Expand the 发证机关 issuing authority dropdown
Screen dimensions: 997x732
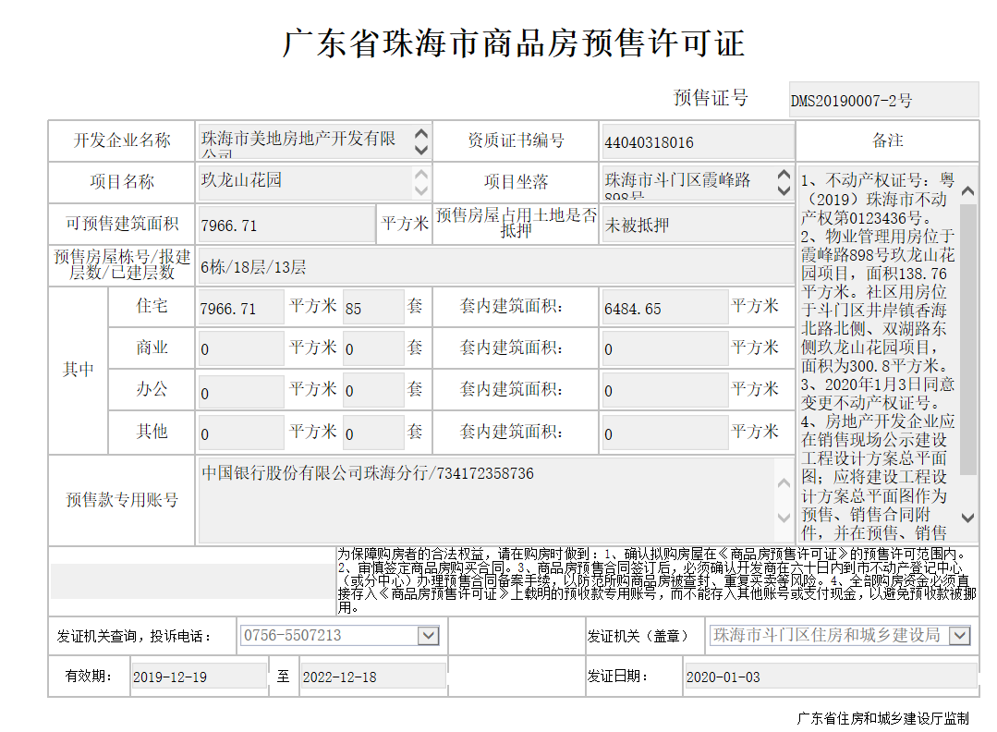coord(959,636)
